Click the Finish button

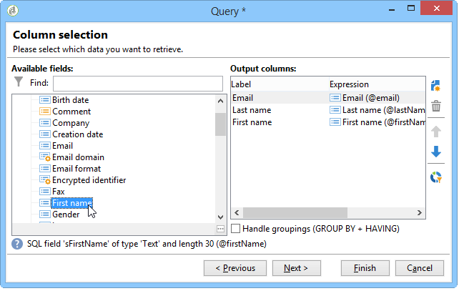[x=365, y=268]
